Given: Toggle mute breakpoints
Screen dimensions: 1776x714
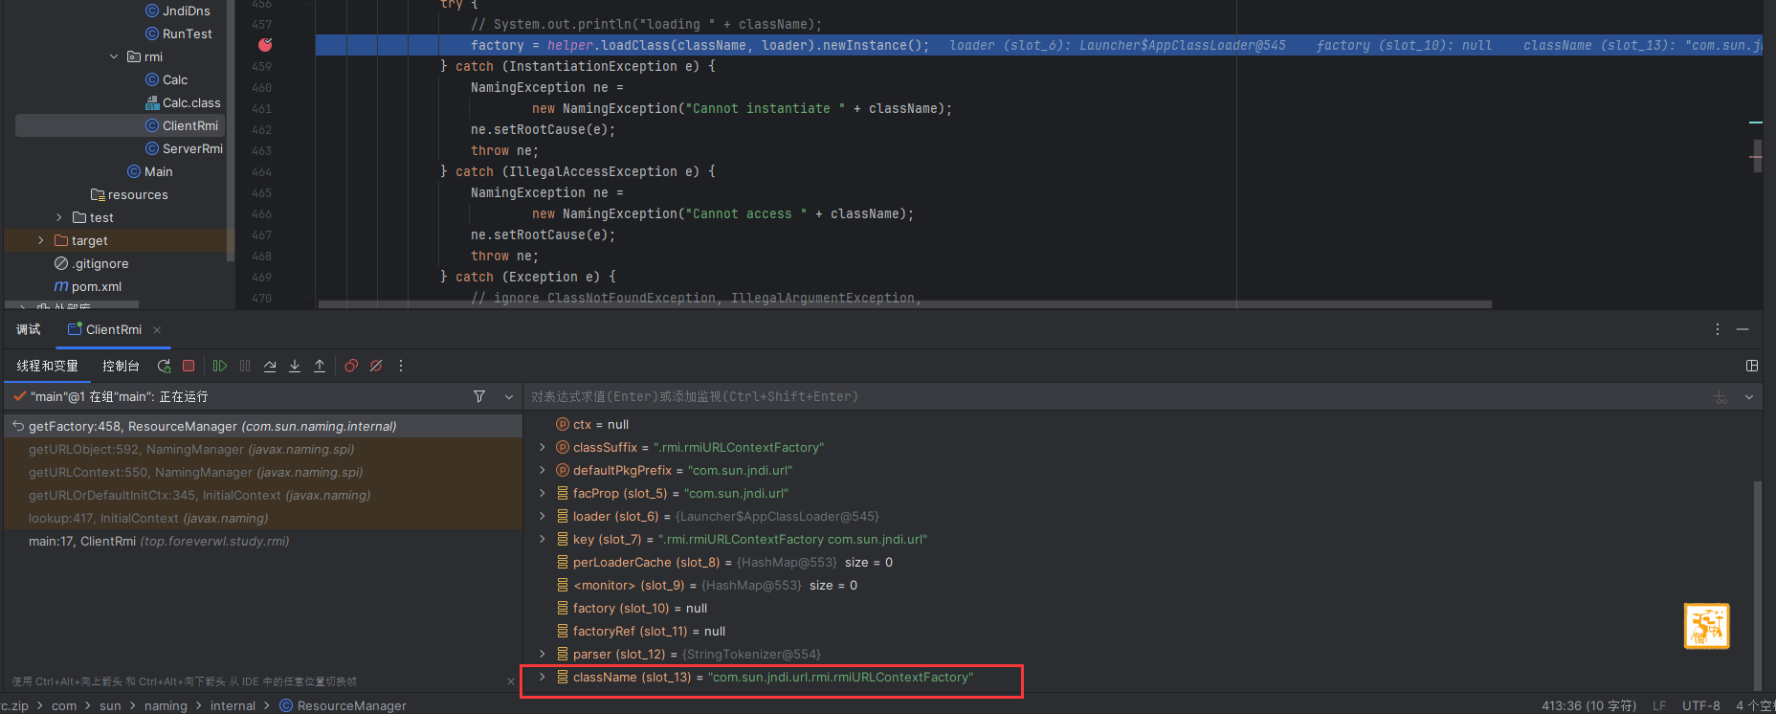Looking at the screenshot, I should tap(376, 366).
